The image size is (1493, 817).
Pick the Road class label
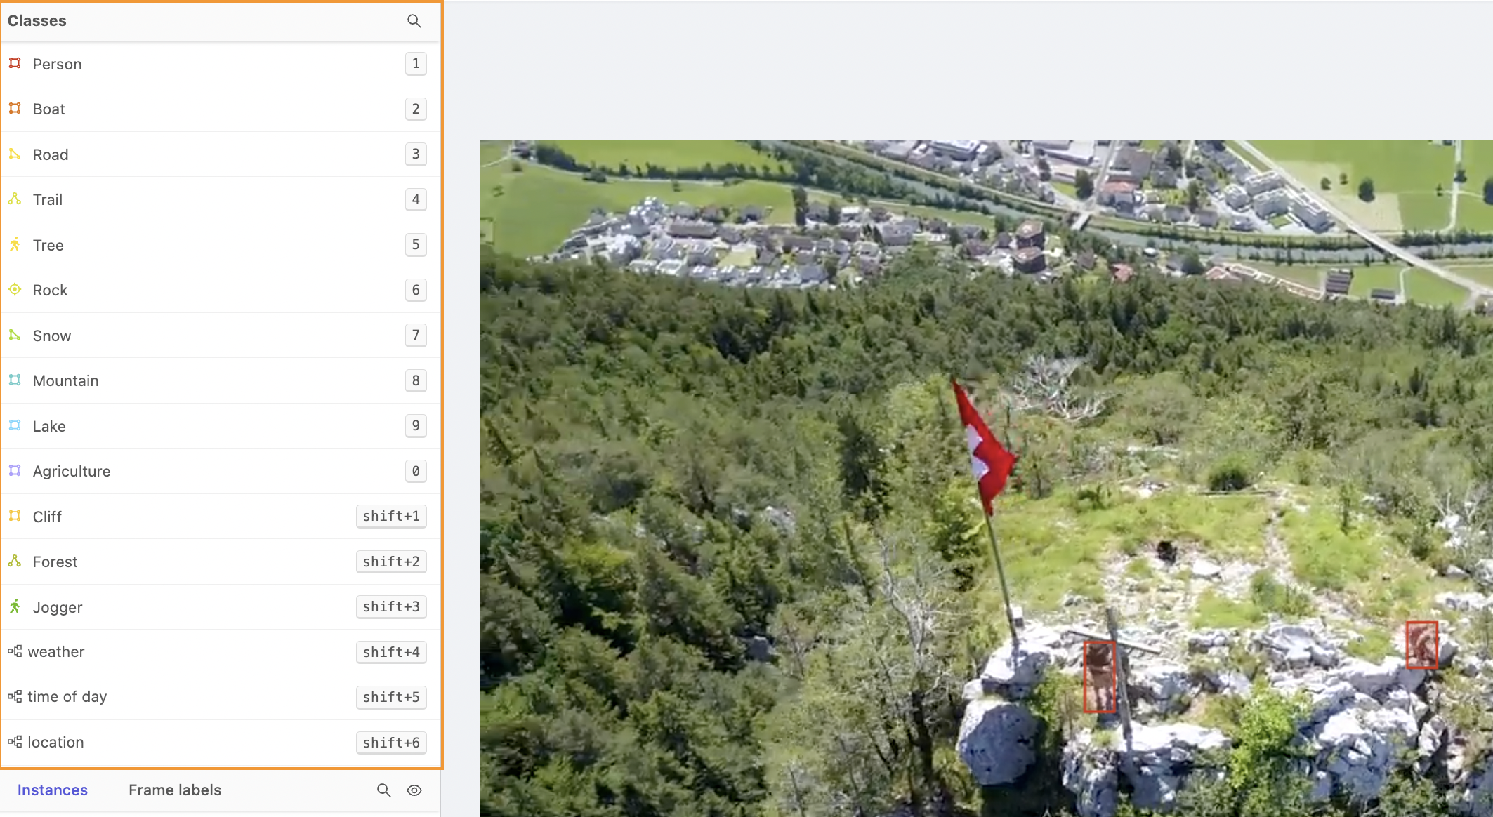(51, 154)
